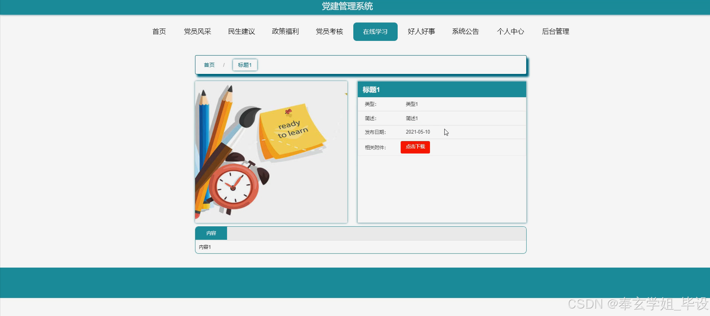710x316 pixels.
Task: Click the 内容1 content text
Action: 205,247
